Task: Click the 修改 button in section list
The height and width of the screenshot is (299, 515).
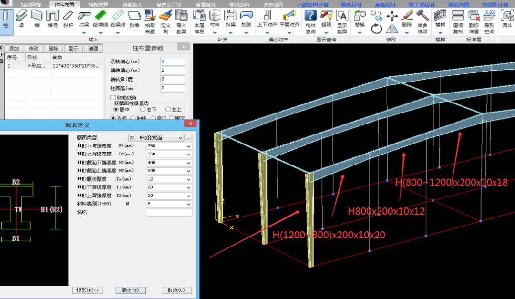Action: point(33,48)
